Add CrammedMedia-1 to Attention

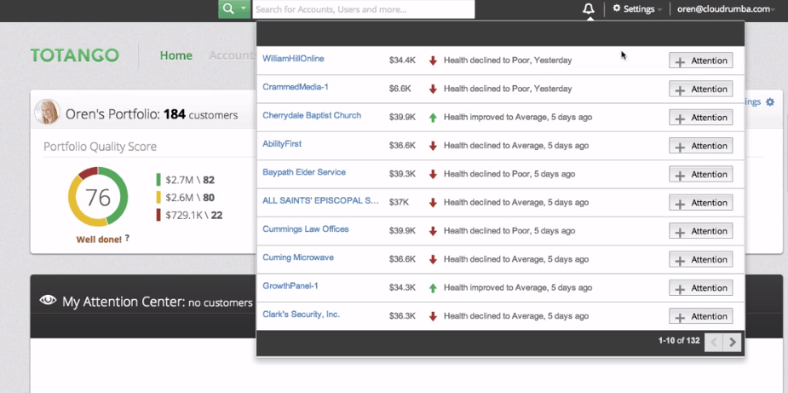click(x=700, y=89)
